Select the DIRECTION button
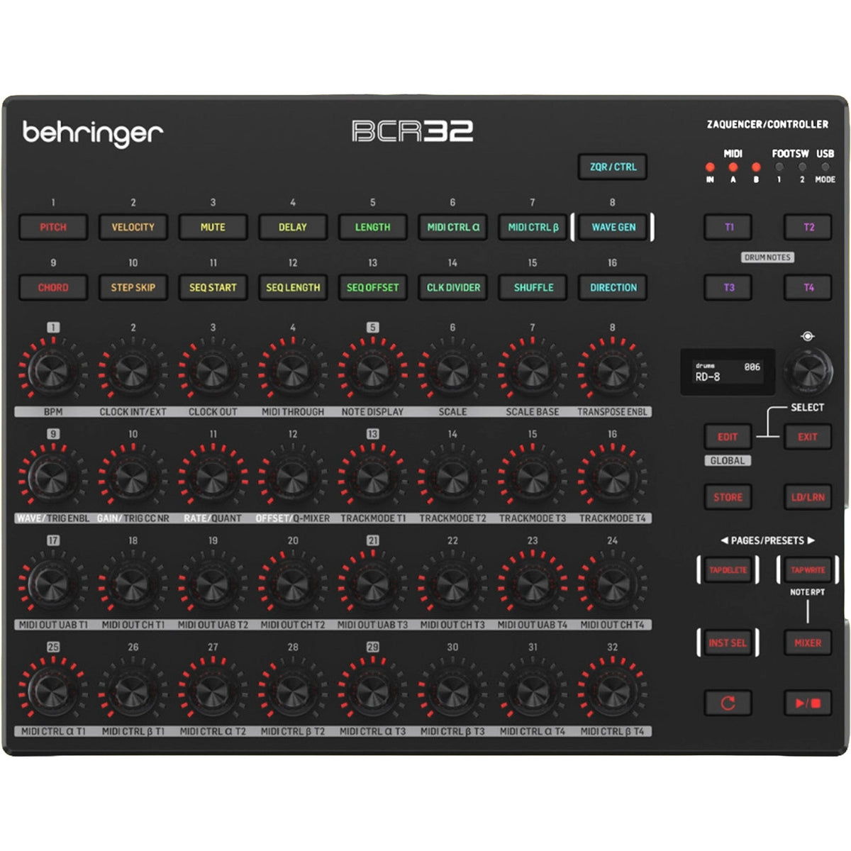 [x=613, y=287]
